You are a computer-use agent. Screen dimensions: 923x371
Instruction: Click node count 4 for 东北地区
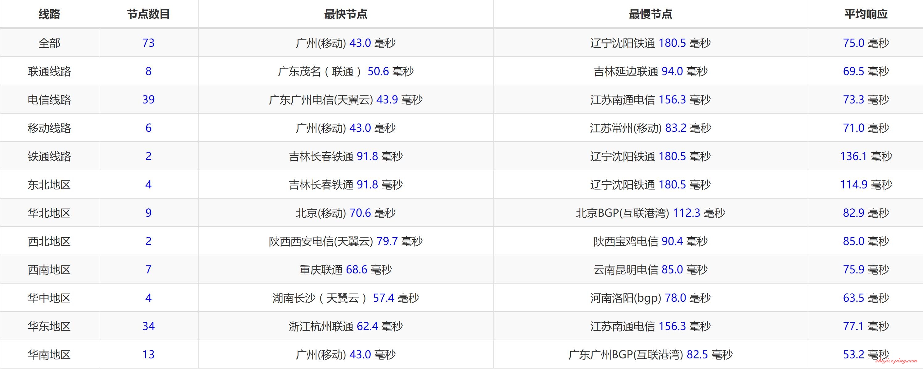click(x=148, y=185)
